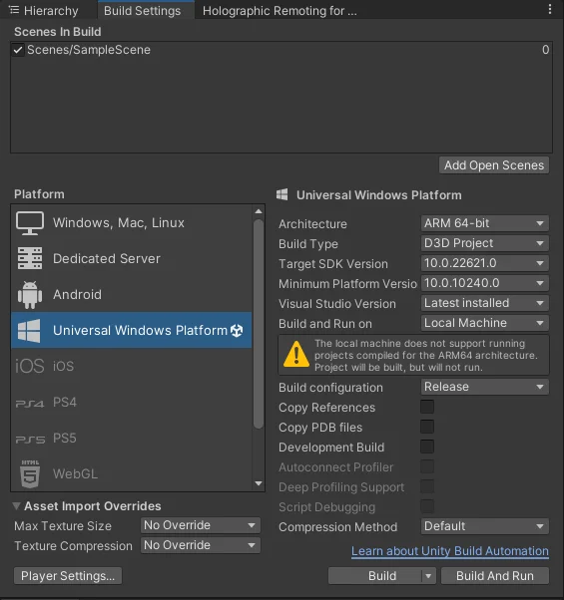Open the Learn about Unity Build Automation link

[450, 551]
